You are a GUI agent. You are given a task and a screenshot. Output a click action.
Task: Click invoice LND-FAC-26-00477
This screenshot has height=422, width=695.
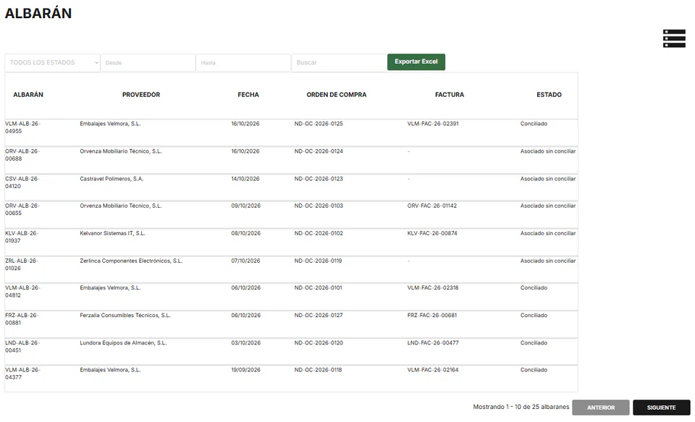pos(433,343)
